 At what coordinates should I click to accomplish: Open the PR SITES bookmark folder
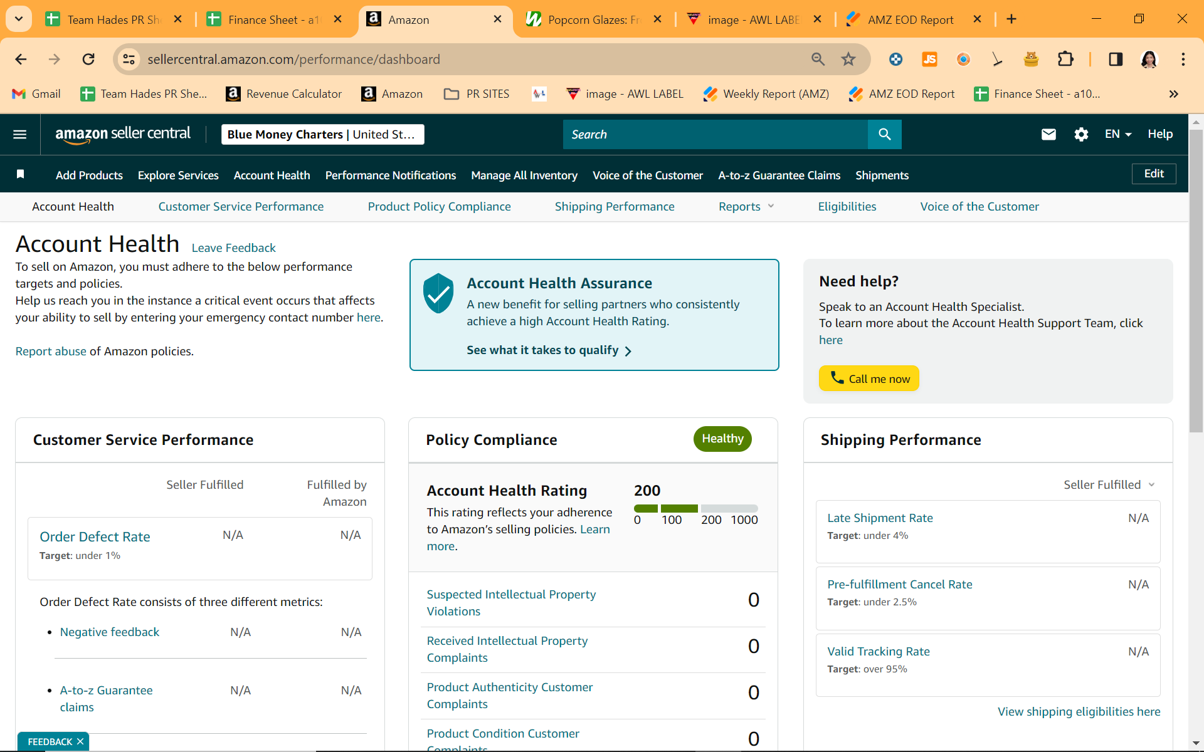(477, 94)
